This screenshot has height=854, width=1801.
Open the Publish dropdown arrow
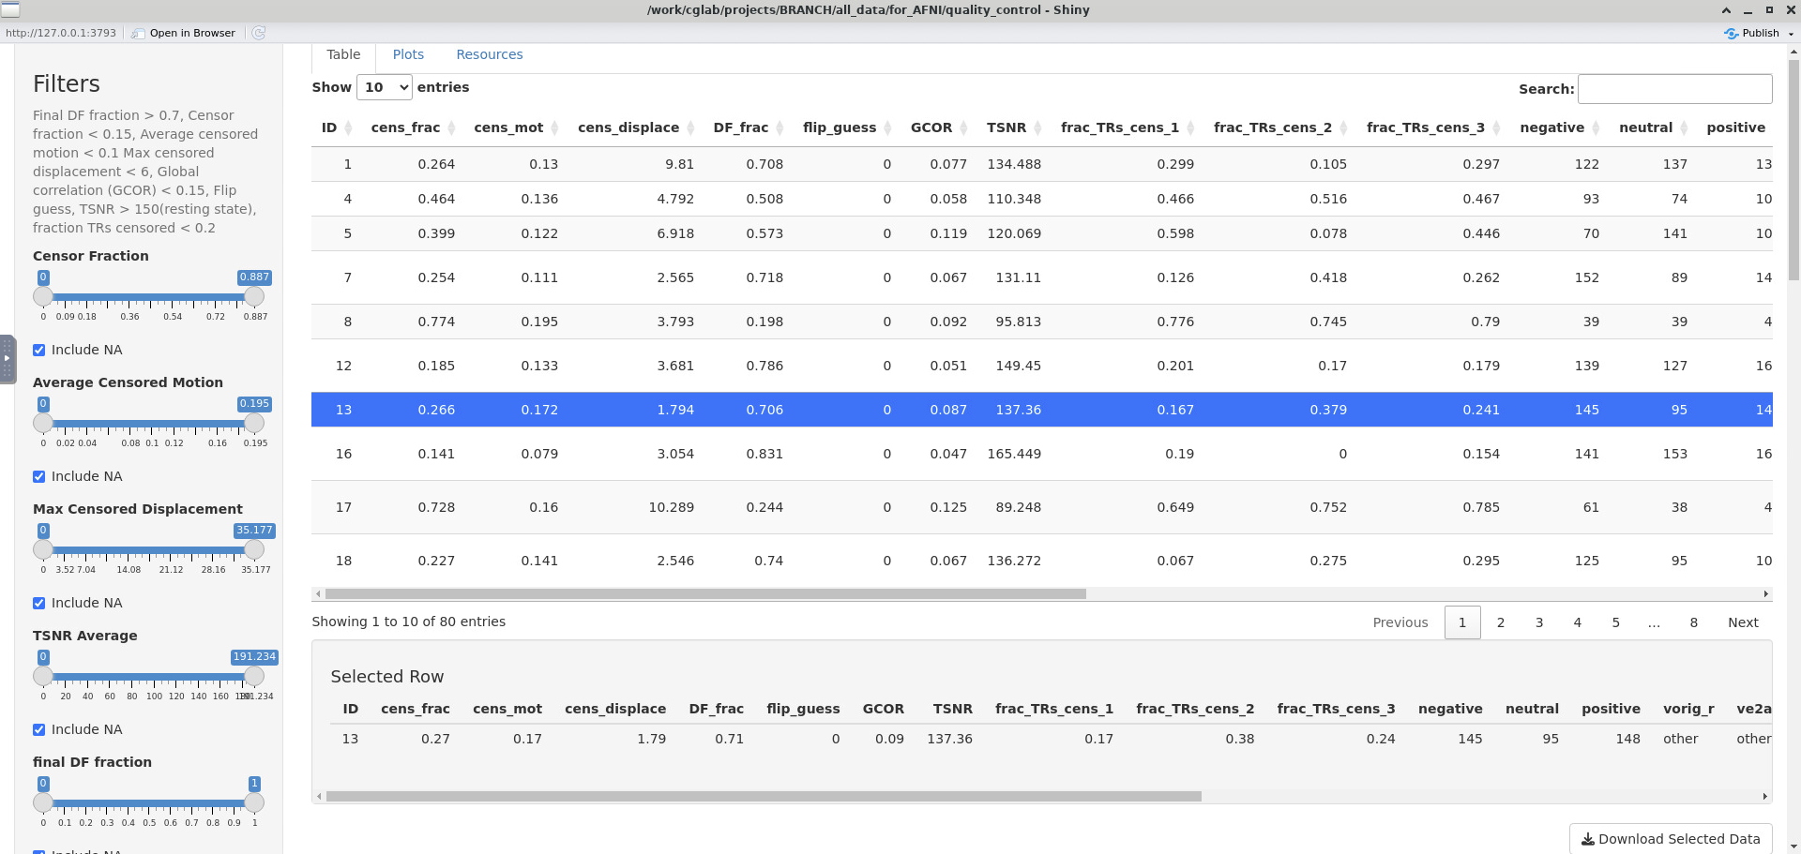[x=1791, y=33]
